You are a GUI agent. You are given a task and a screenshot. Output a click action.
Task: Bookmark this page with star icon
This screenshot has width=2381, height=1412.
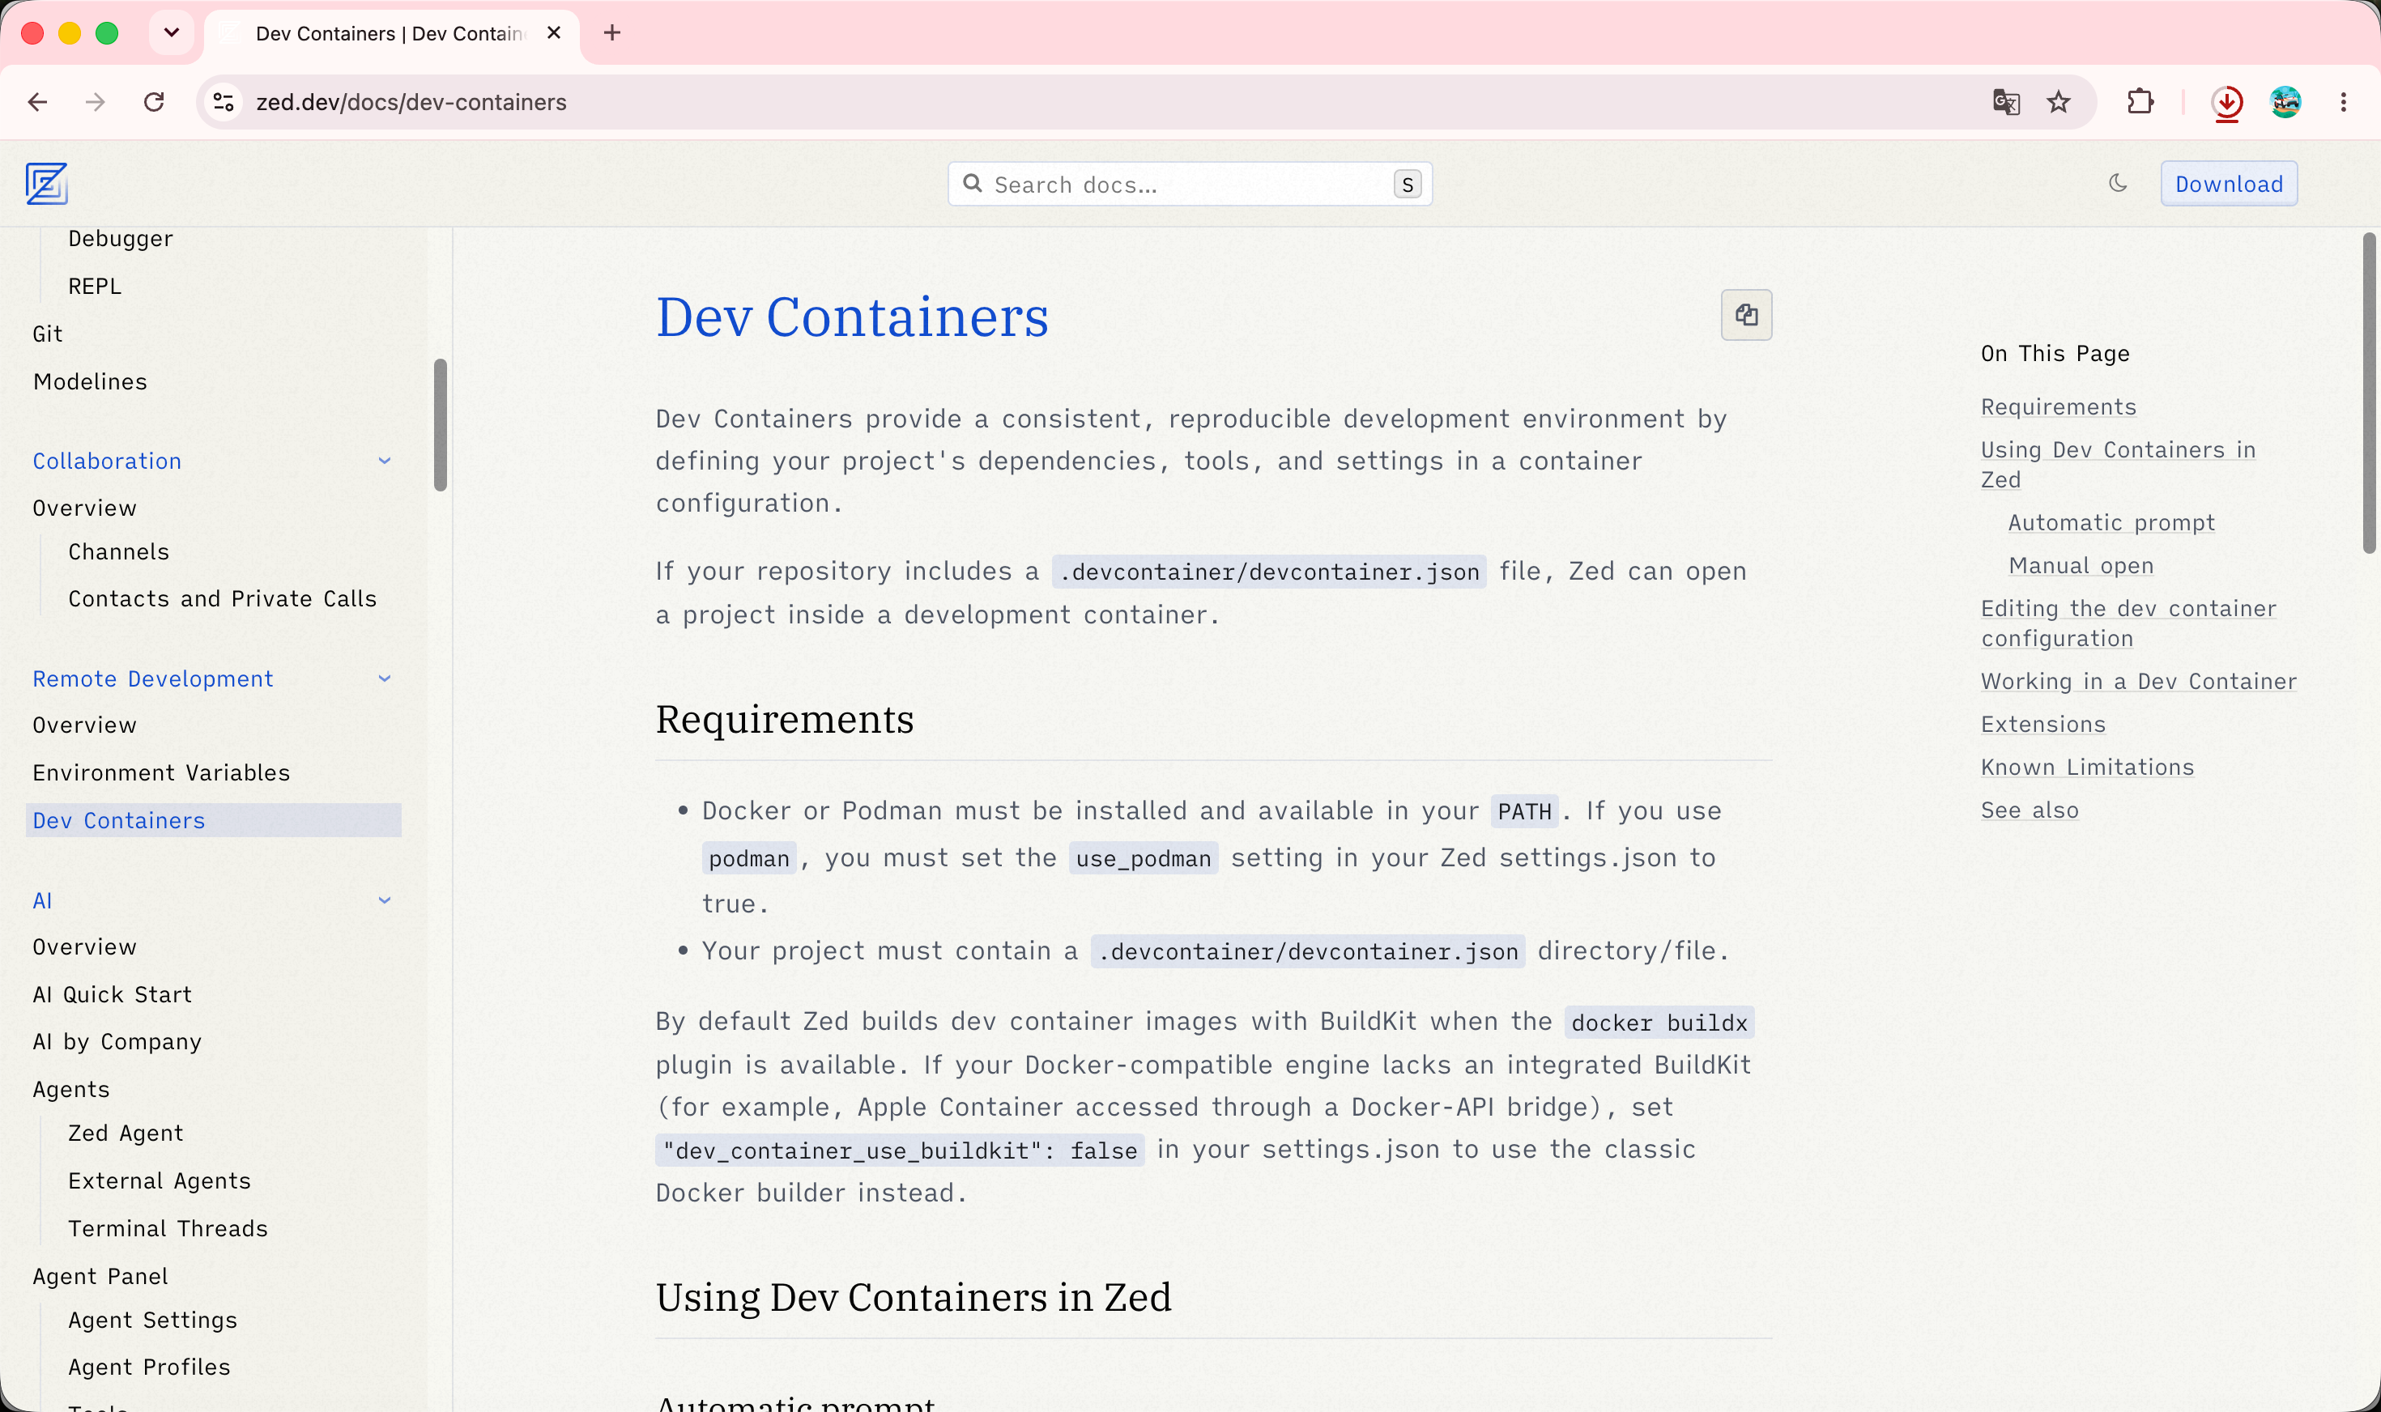click(2059, 102)
